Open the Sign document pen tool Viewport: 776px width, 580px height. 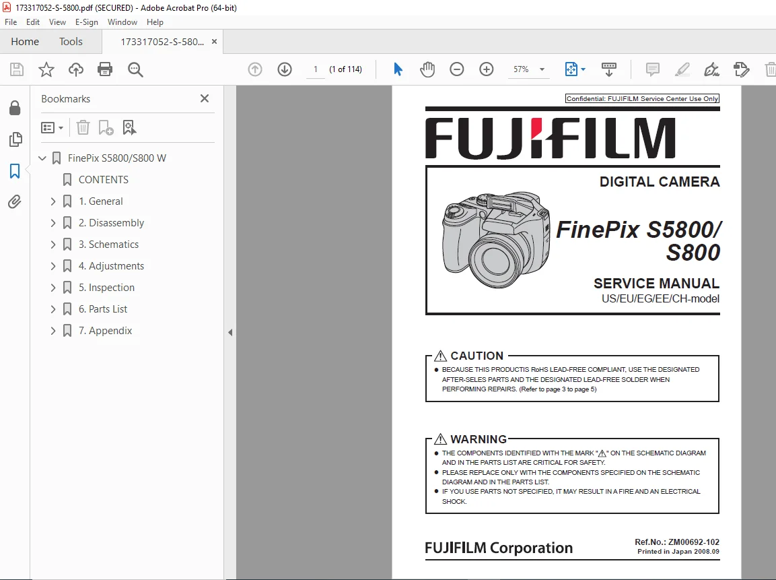pos(711,69)
